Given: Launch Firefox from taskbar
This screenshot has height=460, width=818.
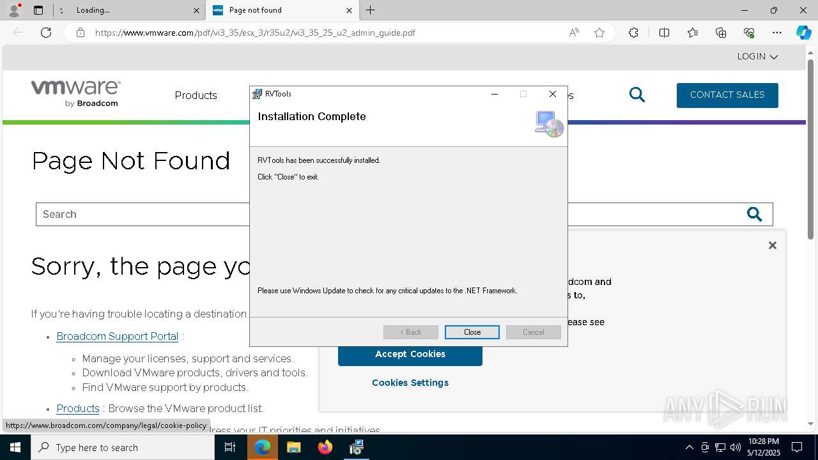Looking at the screenshot, I should click(x=325, y=447).
